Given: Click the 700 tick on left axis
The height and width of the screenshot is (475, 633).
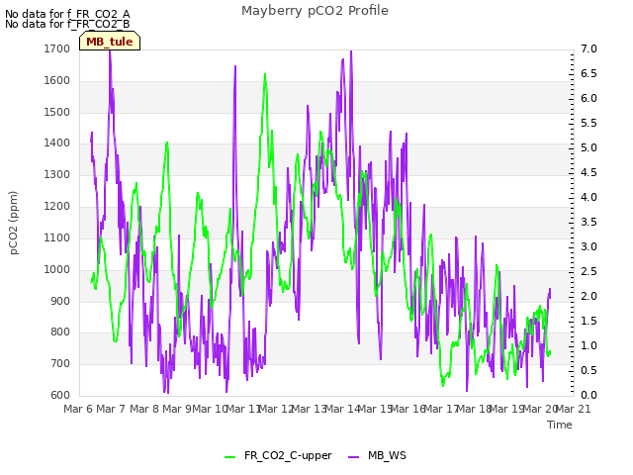Looking at the screenshot, I should click(60, 363).
